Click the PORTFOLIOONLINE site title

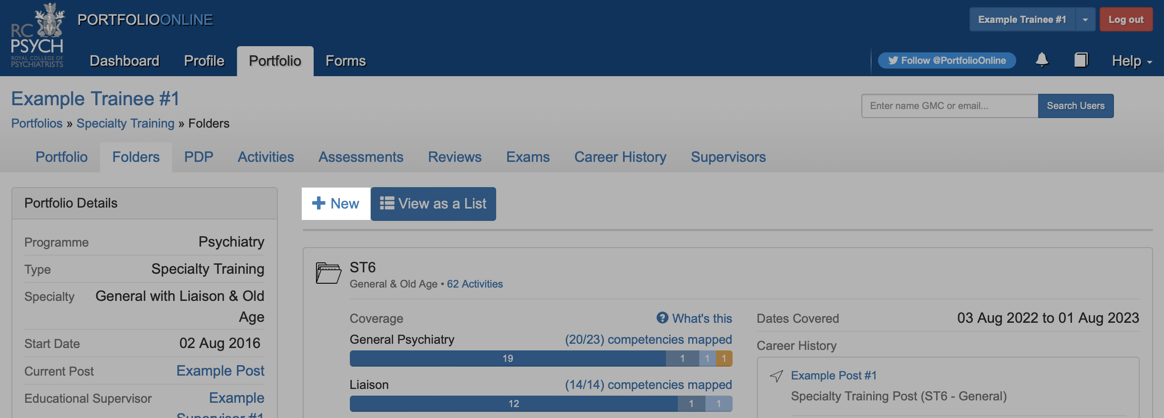click(x=145, y=20)
